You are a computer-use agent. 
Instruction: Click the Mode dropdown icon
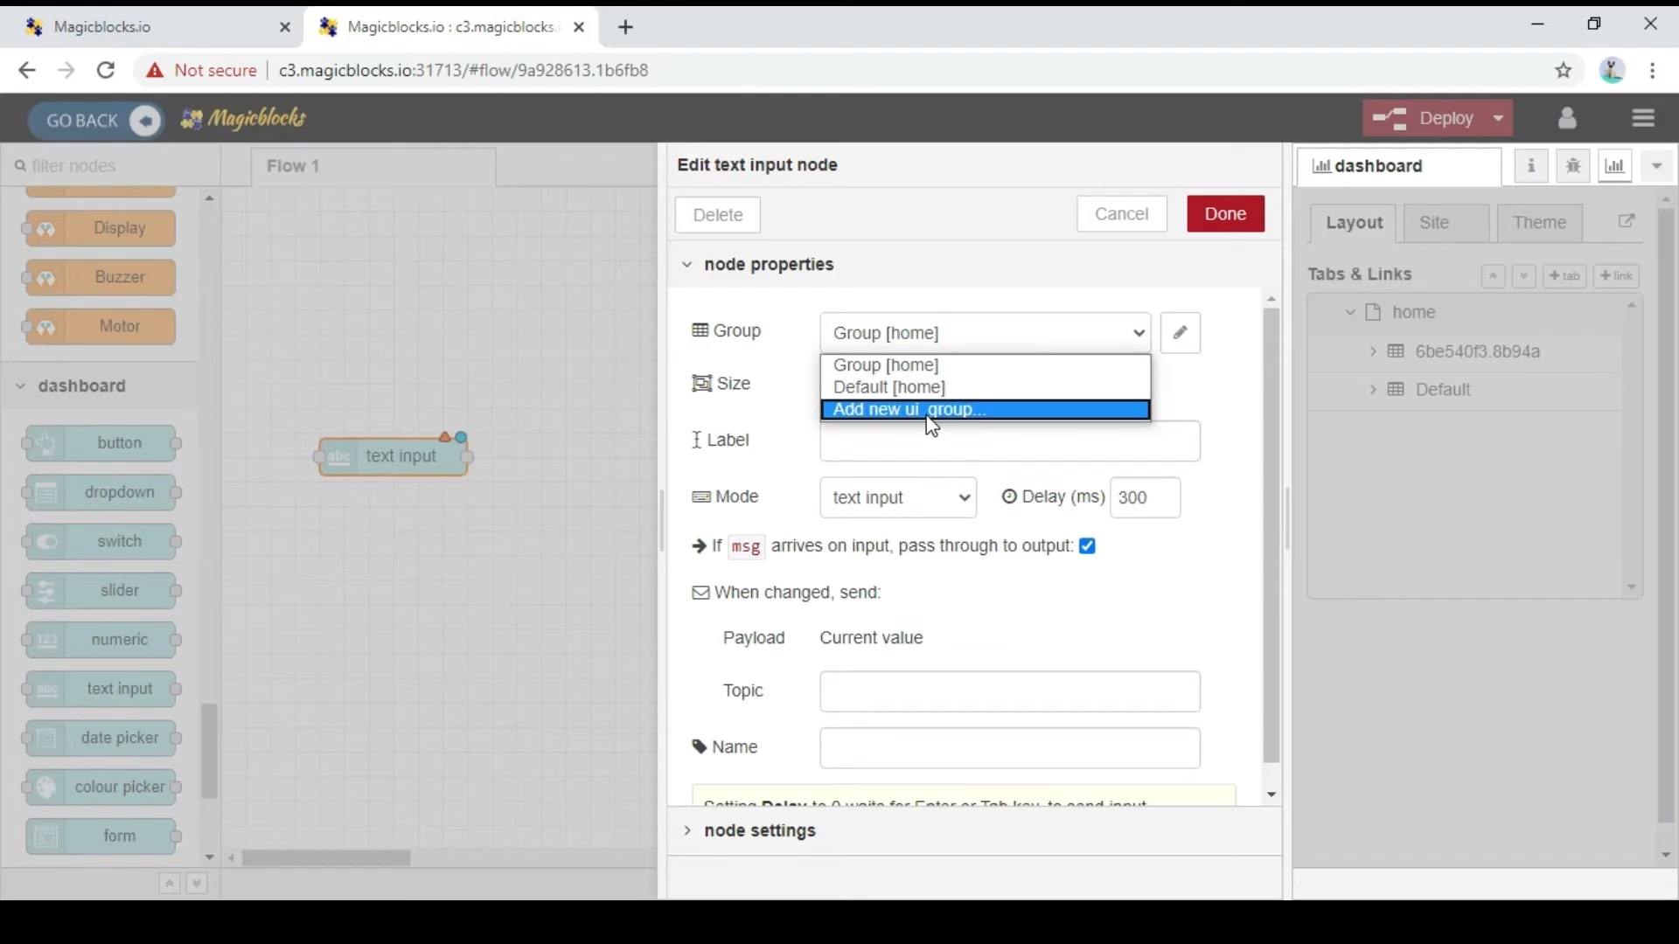coord(963,496)
